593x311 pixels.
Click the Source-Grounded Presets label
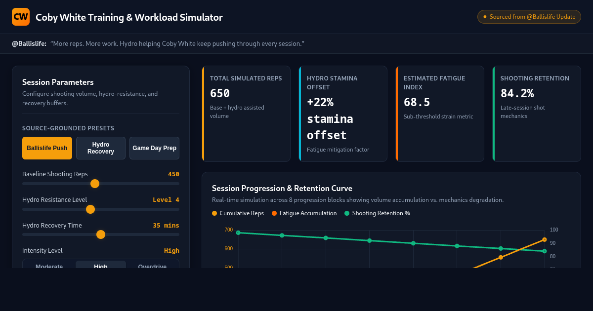pyautogui.click(x=68, y=128)
